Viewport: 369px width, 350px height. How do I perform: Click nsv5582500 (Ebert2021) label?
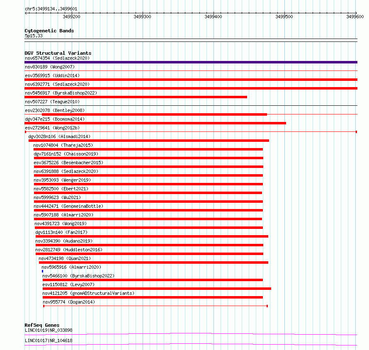pyautogui.click(x=61, y=189)
